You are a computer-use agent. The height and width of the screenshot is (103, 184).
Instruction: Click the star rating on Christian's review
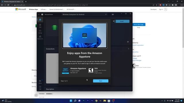click(x=49, y=94)
